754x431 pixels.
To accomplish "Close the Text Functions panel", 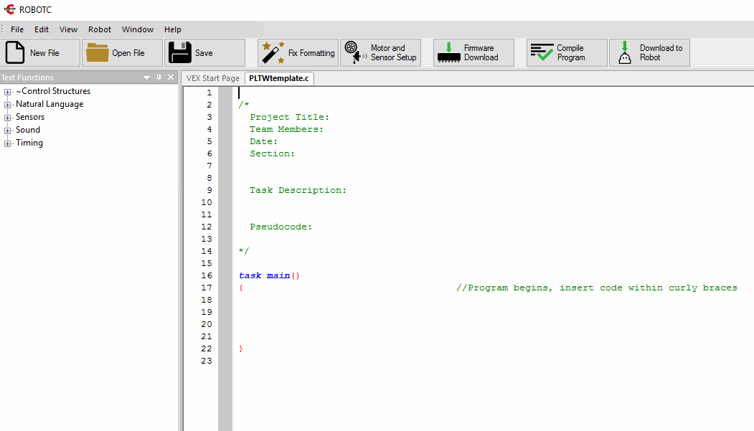I will pyautogui.click(x=171, y=77).
